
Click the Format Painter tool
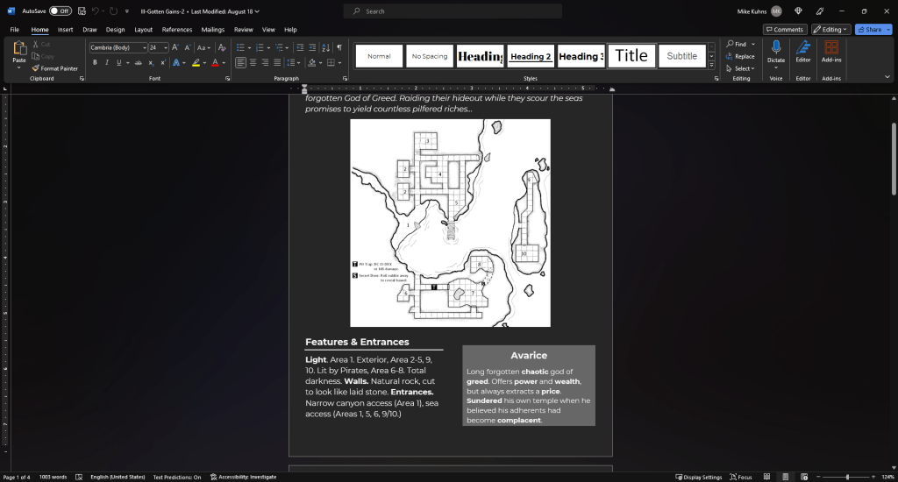(54, 68)
